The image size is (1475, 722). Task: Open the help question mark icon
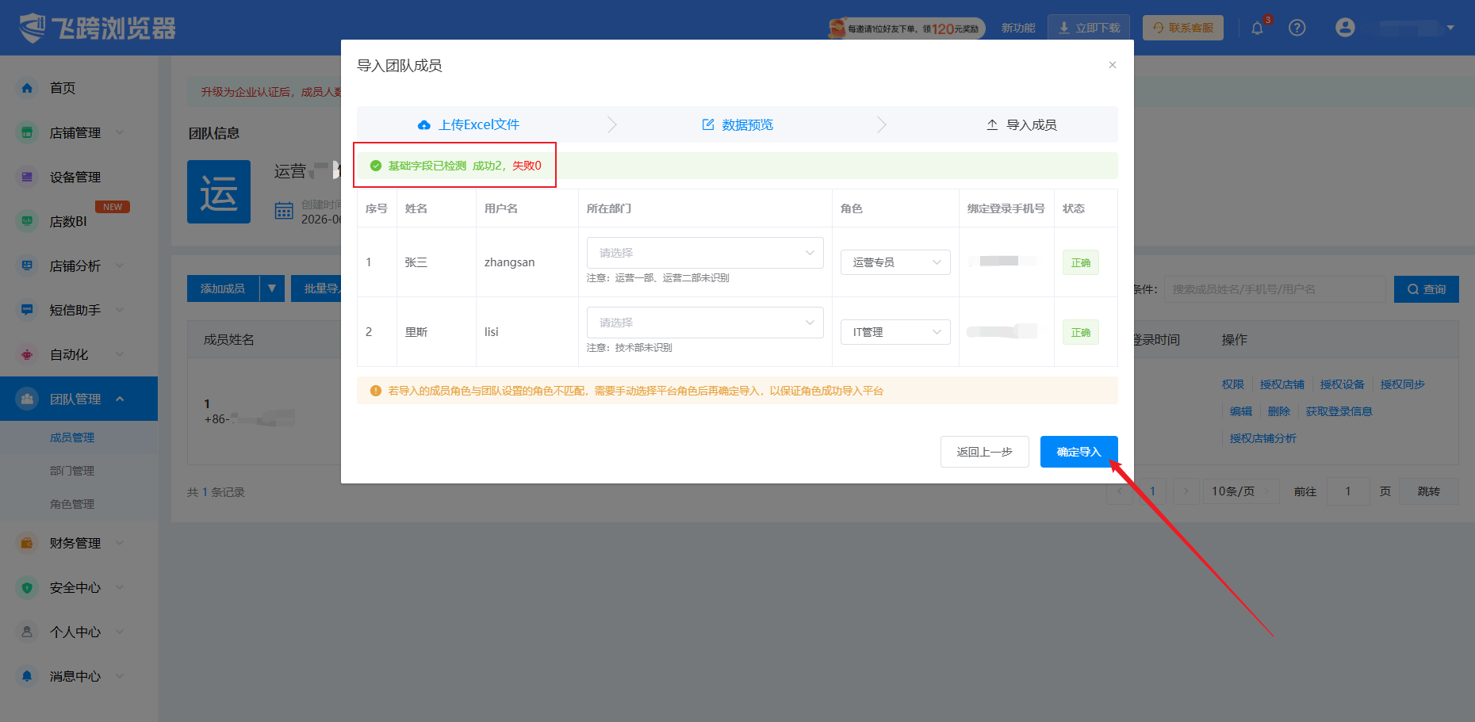pyautogui.click(x=1297, y=28)
